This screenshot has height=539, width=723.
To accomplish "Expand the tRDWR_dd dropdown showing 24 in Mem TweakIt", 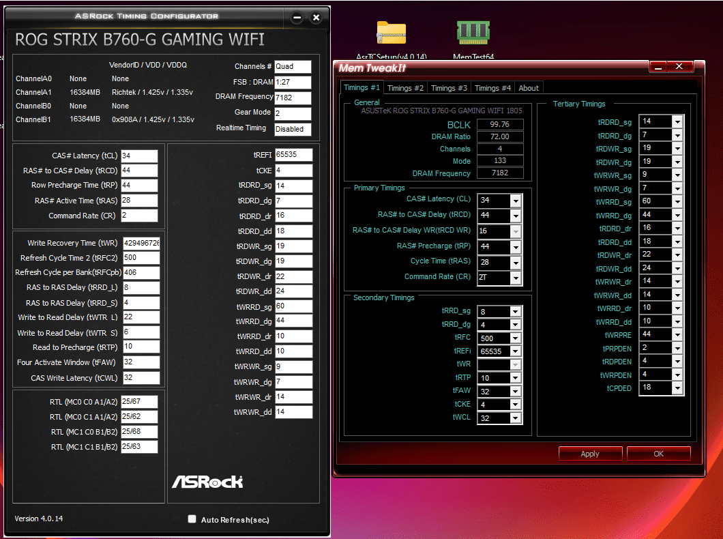I will (x=677, y=268).
